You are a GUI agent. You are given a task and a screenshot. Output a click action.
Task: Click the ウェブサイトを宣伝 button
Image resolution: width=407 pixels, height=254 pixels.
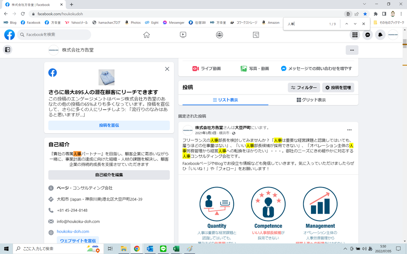coord(78,240)
